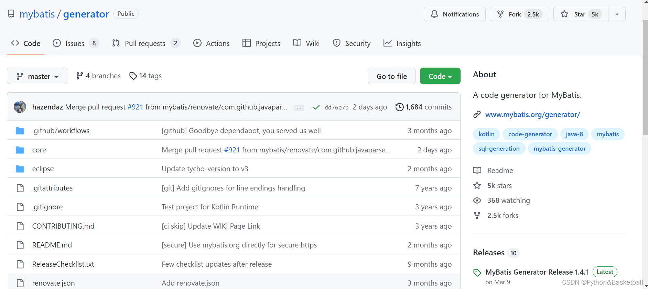Image resolution: width=648 pixels, height=289 pixels.
Task: Open the Actions tab
Action: (x=212, y=43)
